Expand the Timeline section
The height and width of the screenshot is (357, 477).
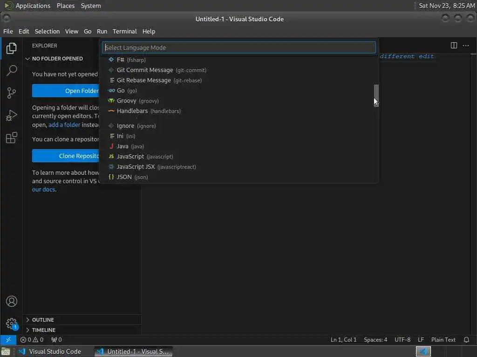coord(43,330)
